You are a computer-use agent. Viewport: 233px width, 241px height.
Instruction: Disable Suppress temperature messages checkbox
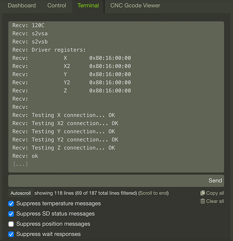11,203
